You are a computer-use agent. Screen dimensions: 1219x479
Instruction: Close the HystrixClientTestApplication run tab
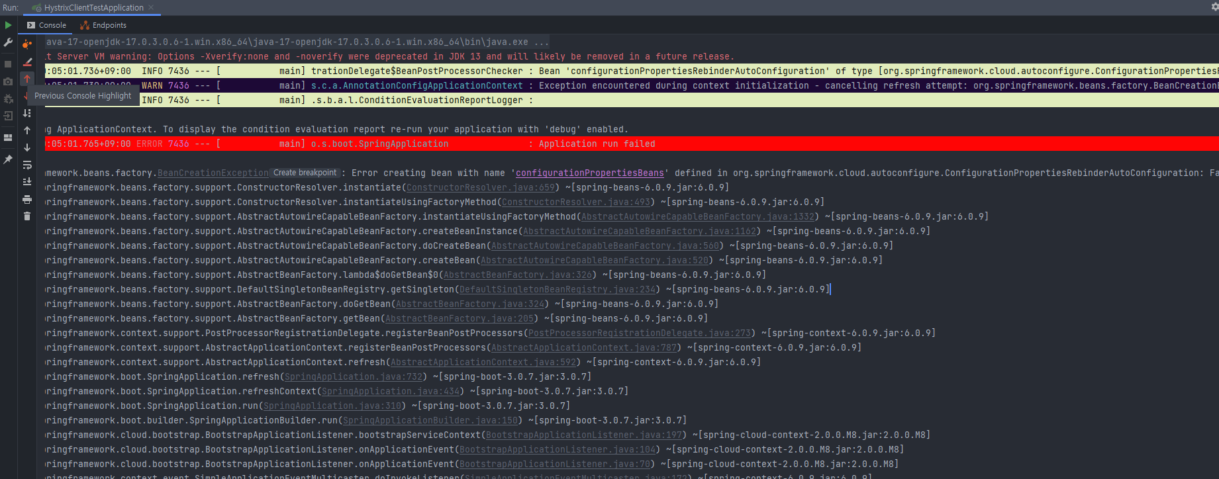click(151, 8)
